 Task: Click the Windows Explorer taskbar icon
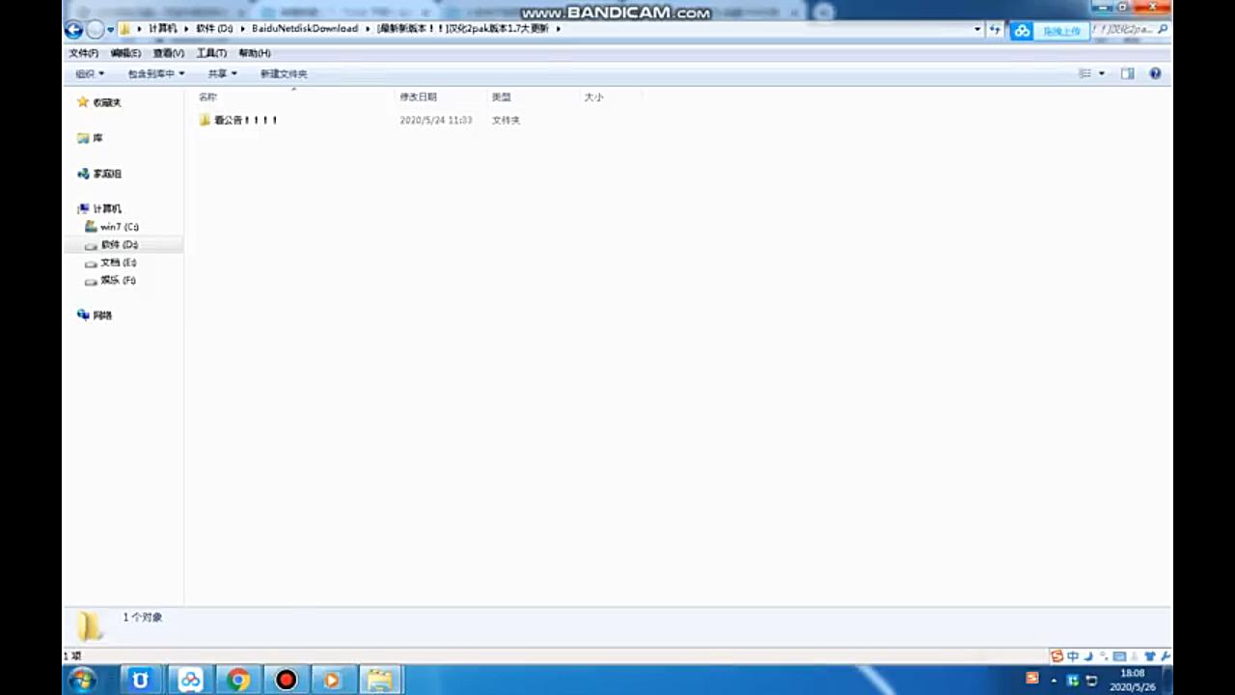click(x=379, y=680)
